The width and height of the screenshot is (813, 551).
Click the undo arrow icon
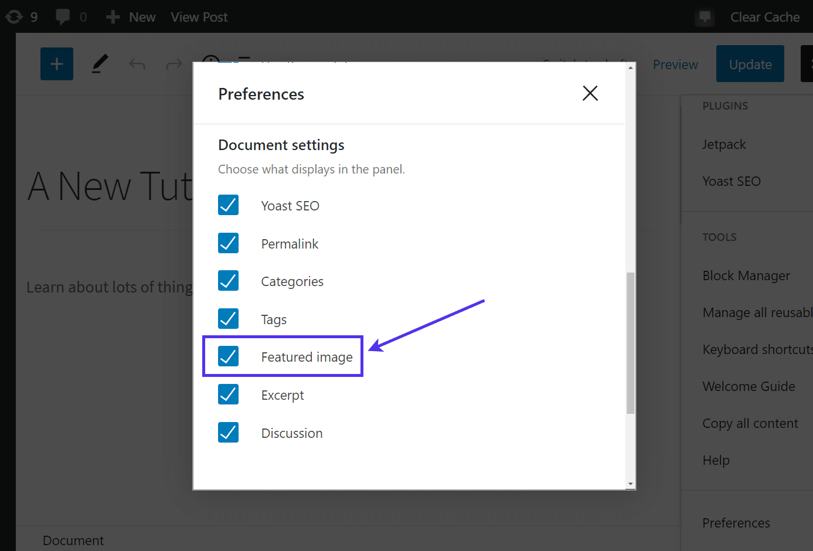click(137, 64)
